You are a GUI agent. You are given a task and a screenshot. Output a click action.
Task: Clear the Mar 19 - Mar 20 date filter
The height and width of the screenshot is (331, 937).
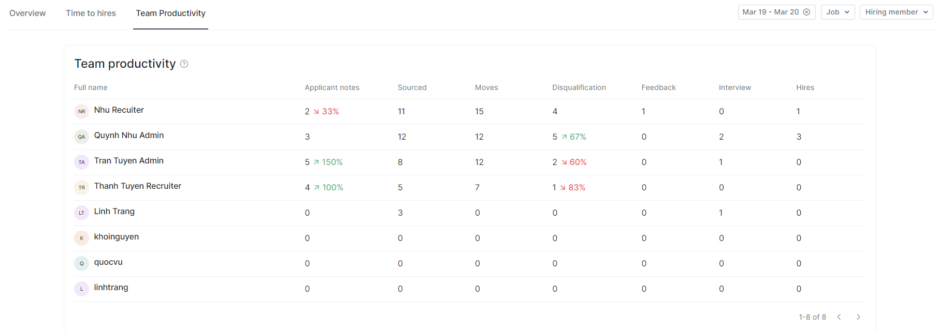point(806,12)
